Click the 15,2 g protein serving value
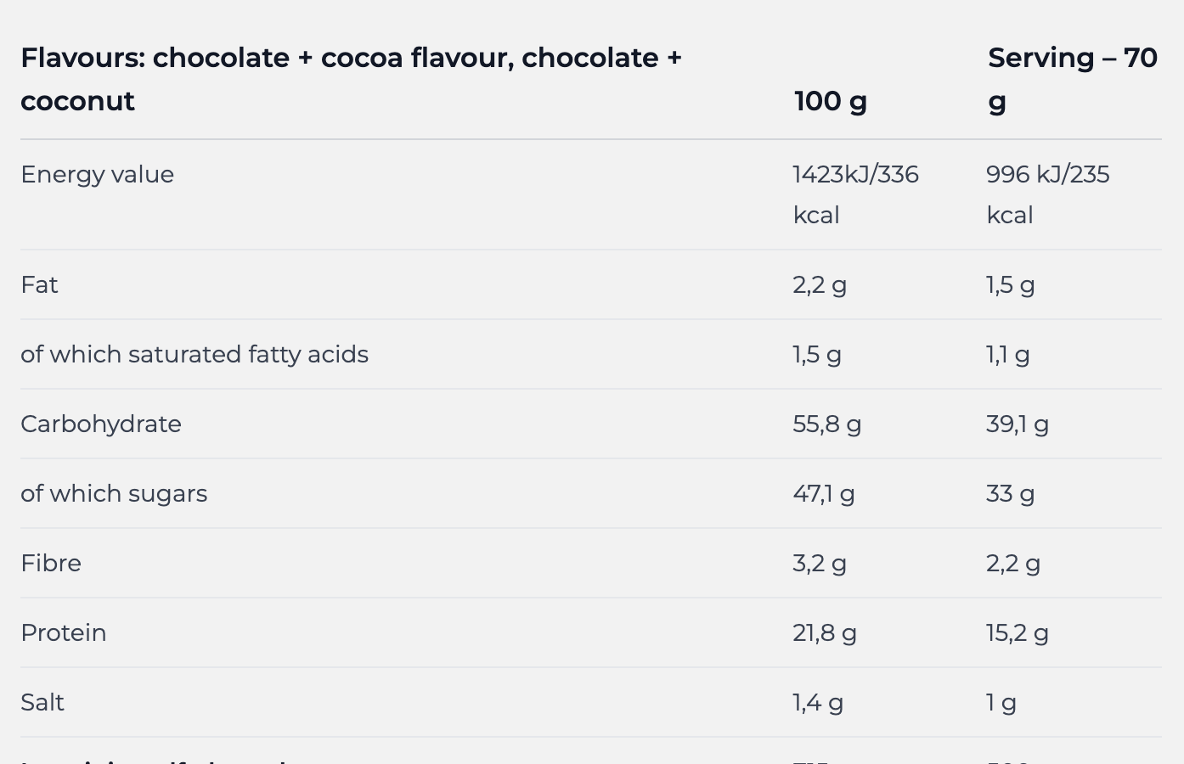 point(1017,632)
